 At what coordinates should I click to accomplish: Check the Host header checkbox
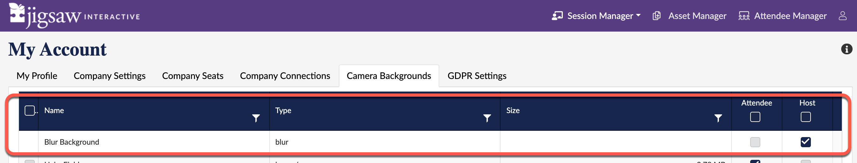[x=805, y=117]
